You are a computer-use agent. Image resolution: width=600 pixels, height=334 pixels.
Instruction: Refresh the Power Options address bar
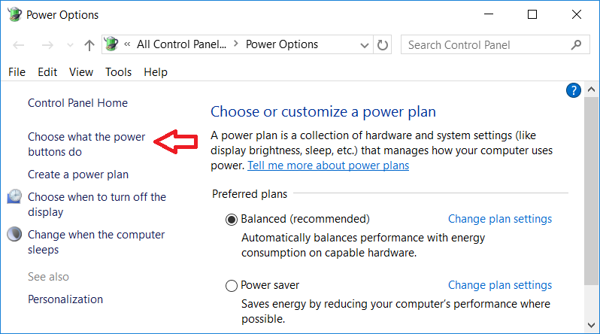click(x=382, y=45)
